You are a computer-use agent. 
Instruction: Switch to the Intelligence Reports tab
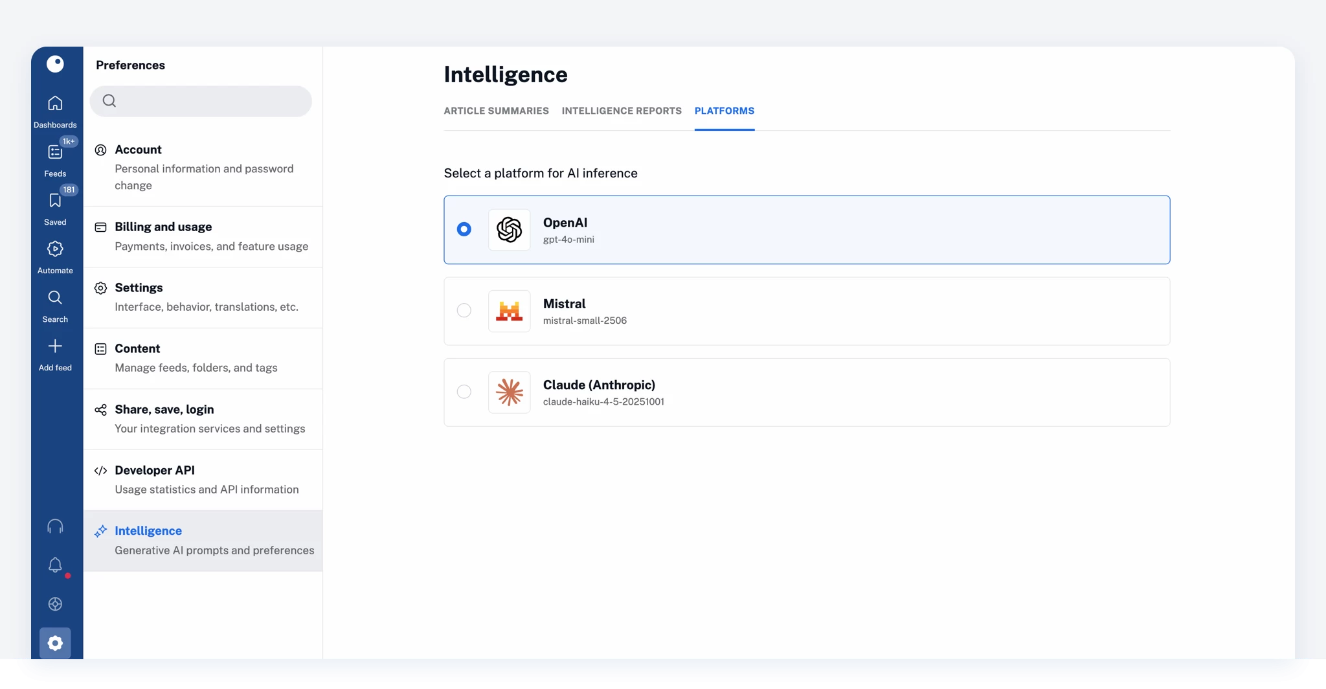622,111
